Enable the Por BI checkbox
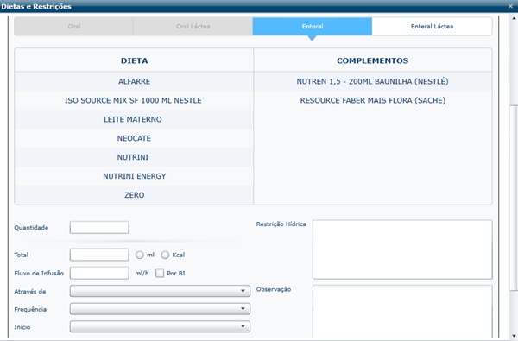 pyautogui.click(x=160, y=274)
